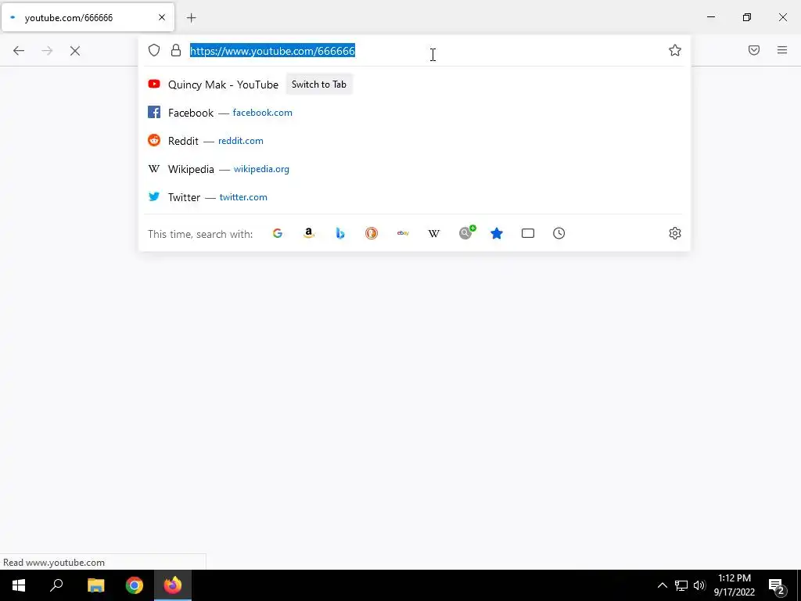Open a new tab
801x601 pixels.
(x=191, y=18)
